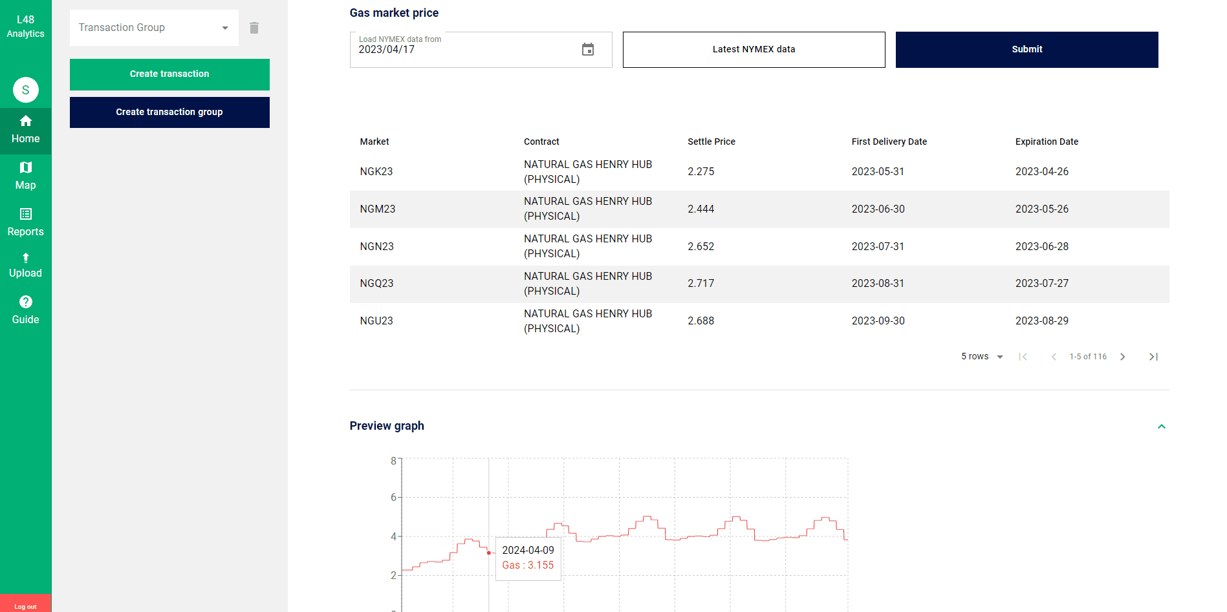Viewport: 1227px width, 612px height.
Task: Click the L48 Analytics logo
Action: coord(25,26)
